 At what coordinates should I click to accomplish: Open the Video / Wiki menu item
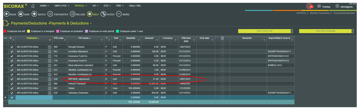point(135,6)
